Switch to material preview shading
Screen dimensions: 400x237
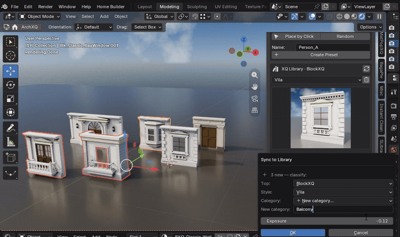point(354,17)
